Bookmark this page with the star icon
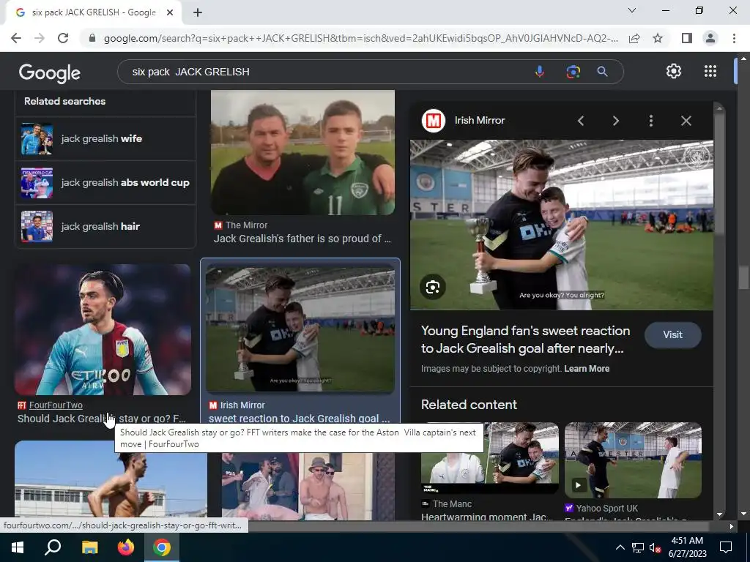This screenshot has height=562, width=750. (x=658, y=38)
